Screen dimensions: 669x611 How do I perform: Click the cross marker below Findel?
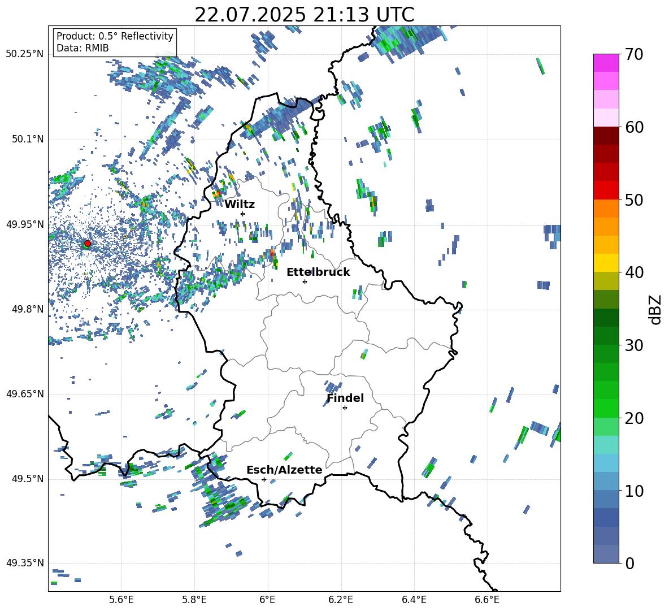pyautogui.click(x=345, y=408)
